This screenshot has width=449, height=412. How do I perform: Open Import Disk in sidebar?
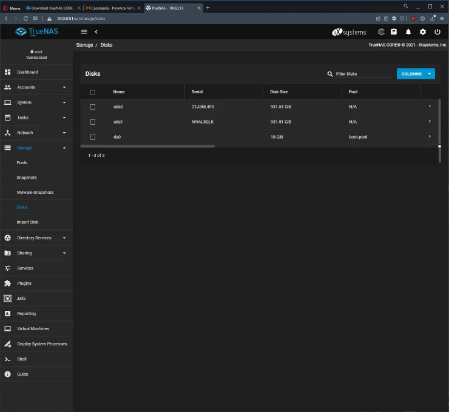27,222
